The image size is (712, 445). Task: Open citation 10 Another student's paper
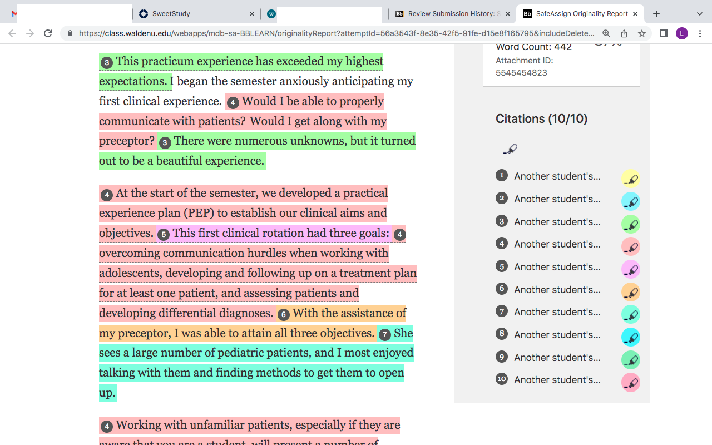(x=557, y=380)
